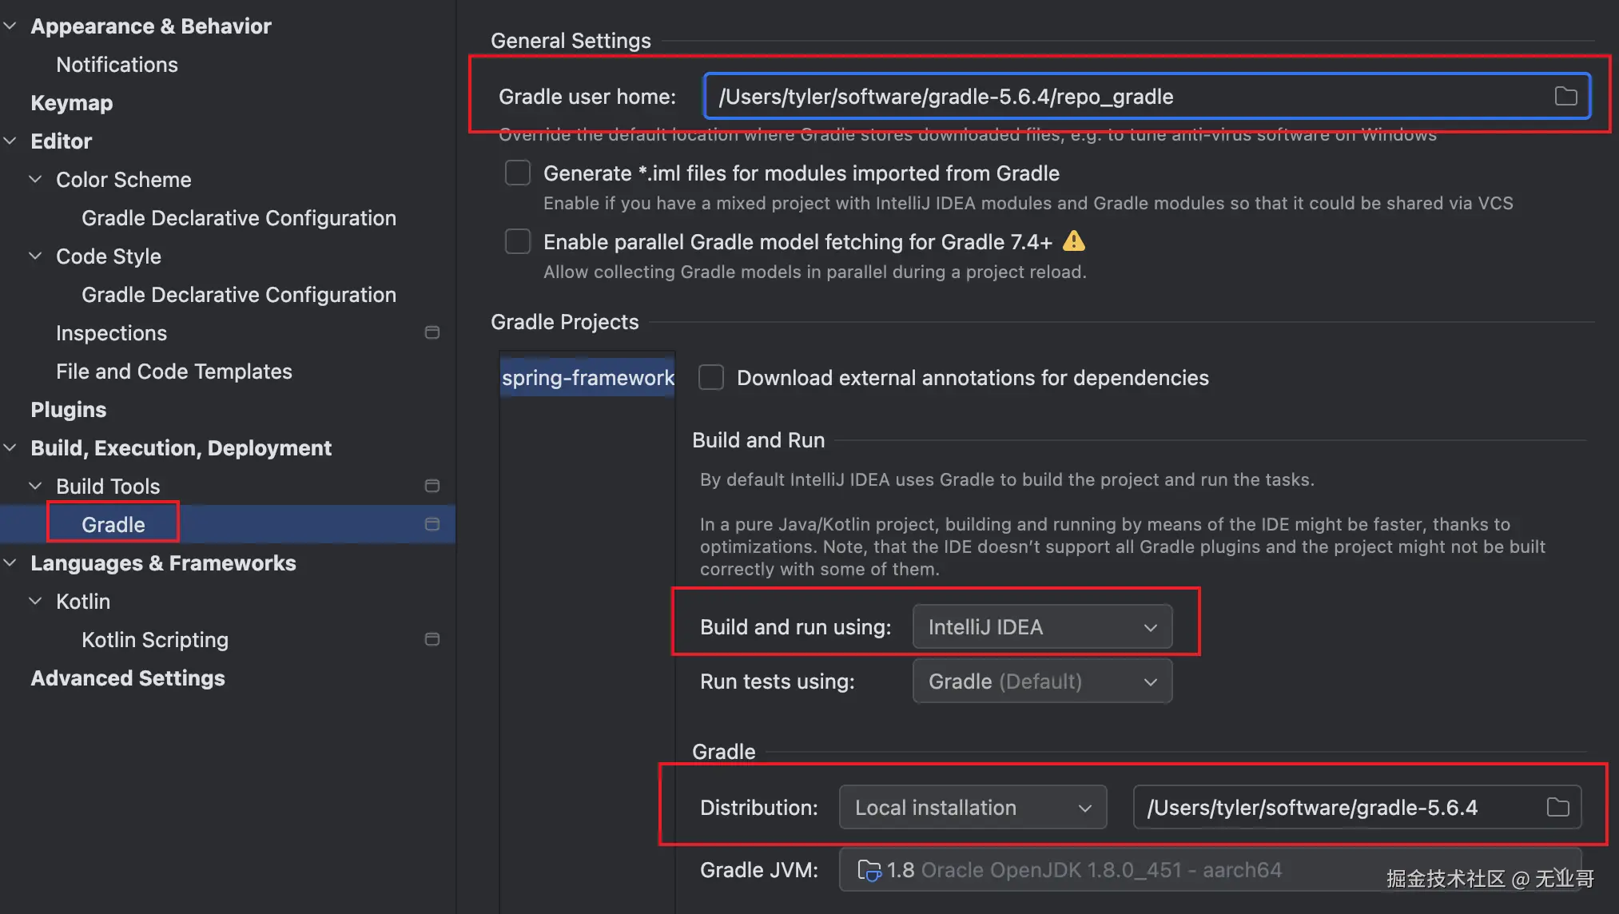
Task: Click project-level icon on selected Gradle row
Action: click(x=432, y=524)
